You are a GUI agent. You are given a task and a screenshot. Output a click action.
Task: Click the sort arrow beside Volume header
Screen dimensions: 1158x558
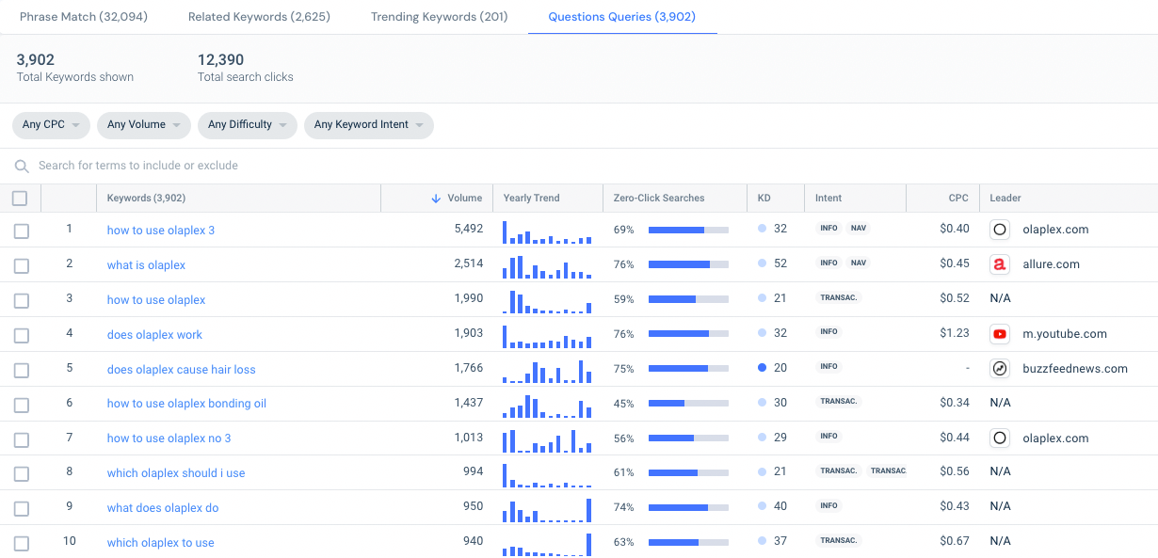tap(436, 199)
